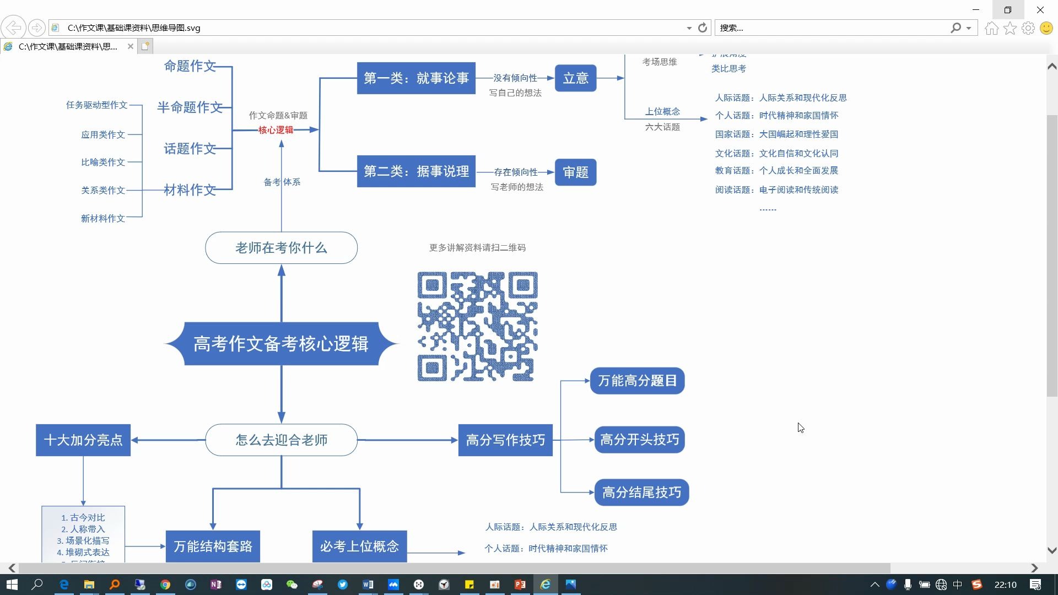Image resolution: width=1058 pixels, height=595 pixels.
Task: Click the 任务驱动型作文 text
Action: [x=96, y=105]
